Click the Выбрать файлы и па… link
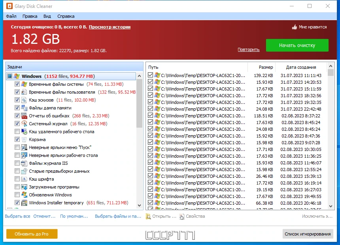 (118, 216)
